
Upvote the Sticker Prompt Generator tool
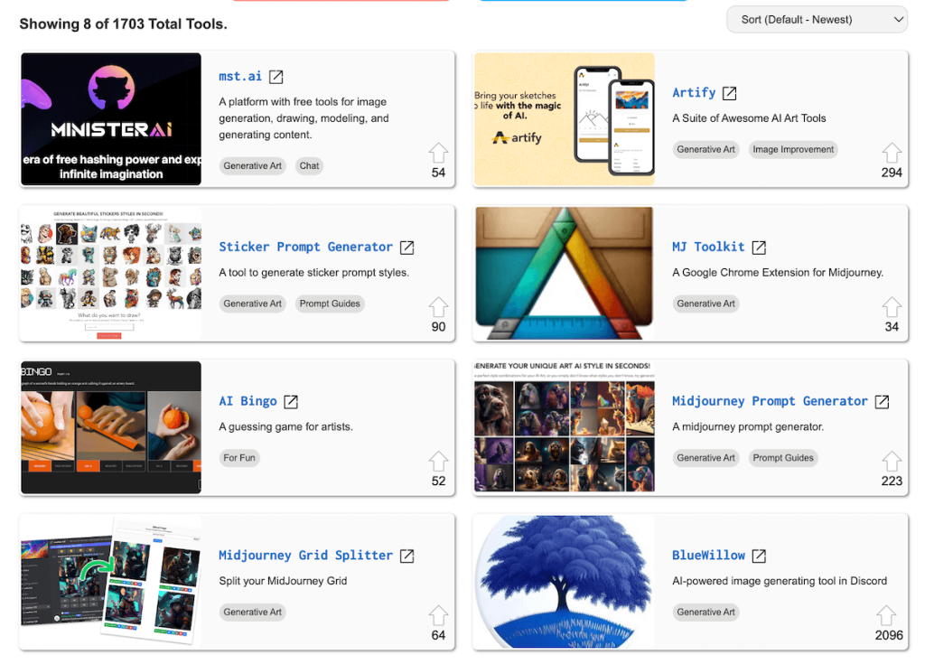438,306
